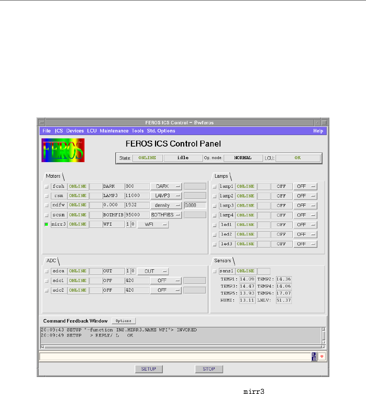The height and width of the screenshot is (394, 366).
Task: Click the FEROS rainbow logo
Action: (x=63, y=150)
